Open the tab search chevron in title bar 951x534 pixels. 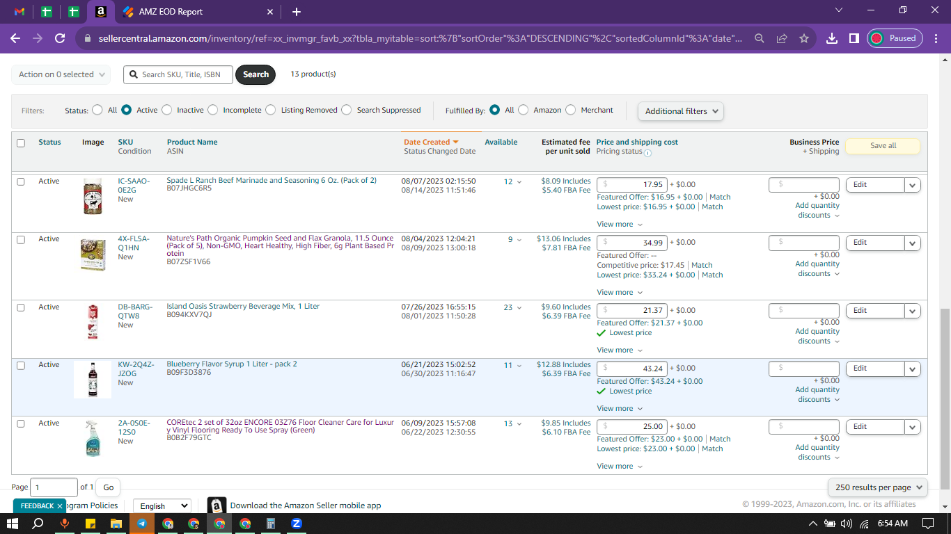[x=838, y=10]
